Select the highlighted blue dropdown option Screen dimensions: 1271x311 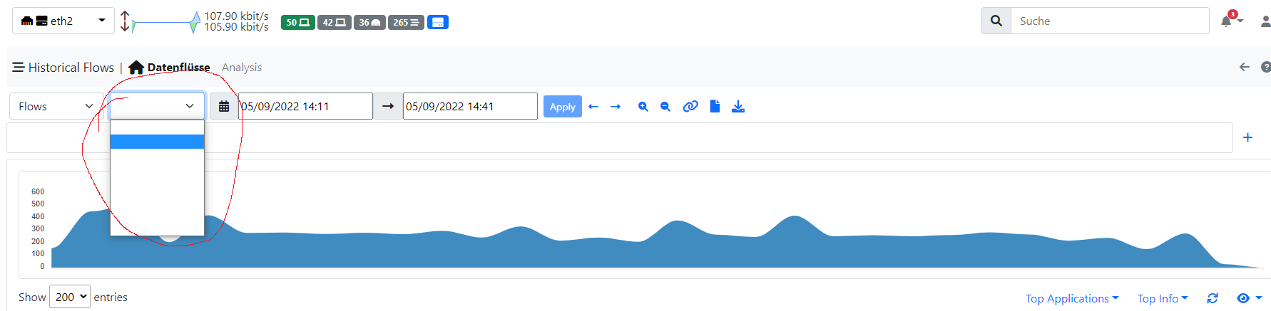(158, 142)
